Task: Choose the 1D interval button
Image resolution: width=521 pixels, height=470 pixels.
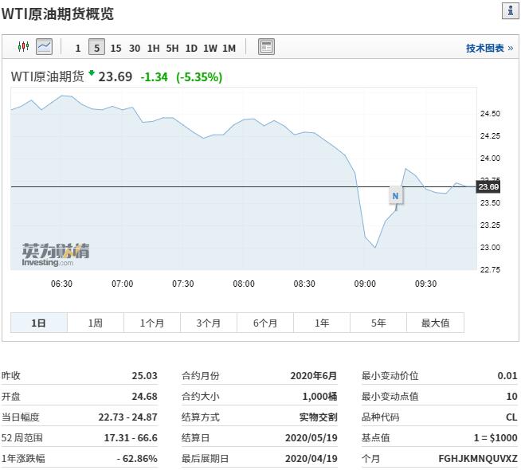Action: click(x=191, y=48)
